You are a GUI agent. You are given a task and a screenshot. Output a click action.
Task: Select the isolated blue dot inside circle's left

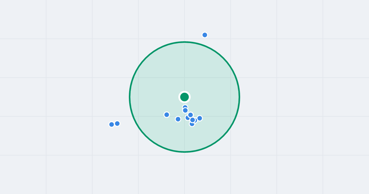[167, 115]
